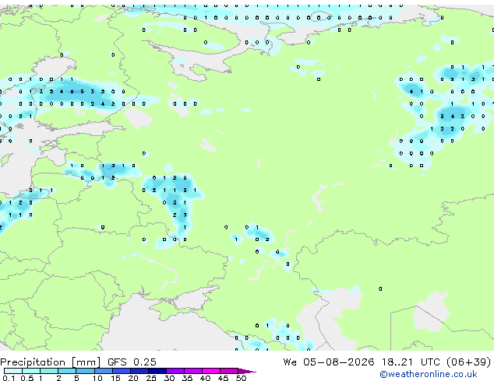Click the '15' legend scale label

(x=115, y=378)
